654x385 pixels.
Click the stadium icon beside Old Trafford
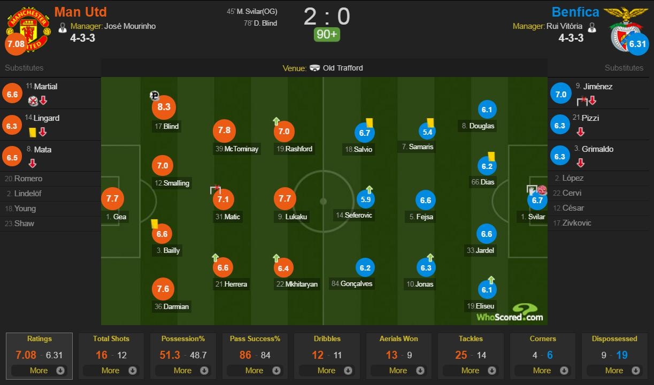[315, 68]
